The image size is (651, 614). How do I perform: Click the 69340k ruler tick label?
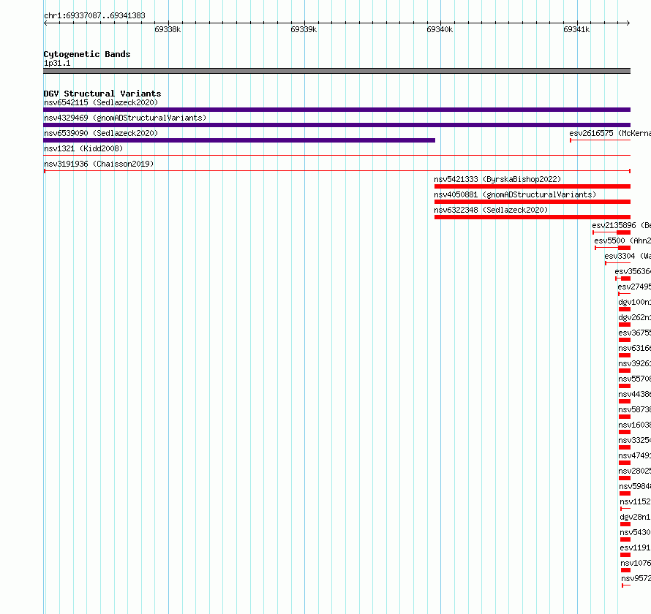(x=440, y=29)
